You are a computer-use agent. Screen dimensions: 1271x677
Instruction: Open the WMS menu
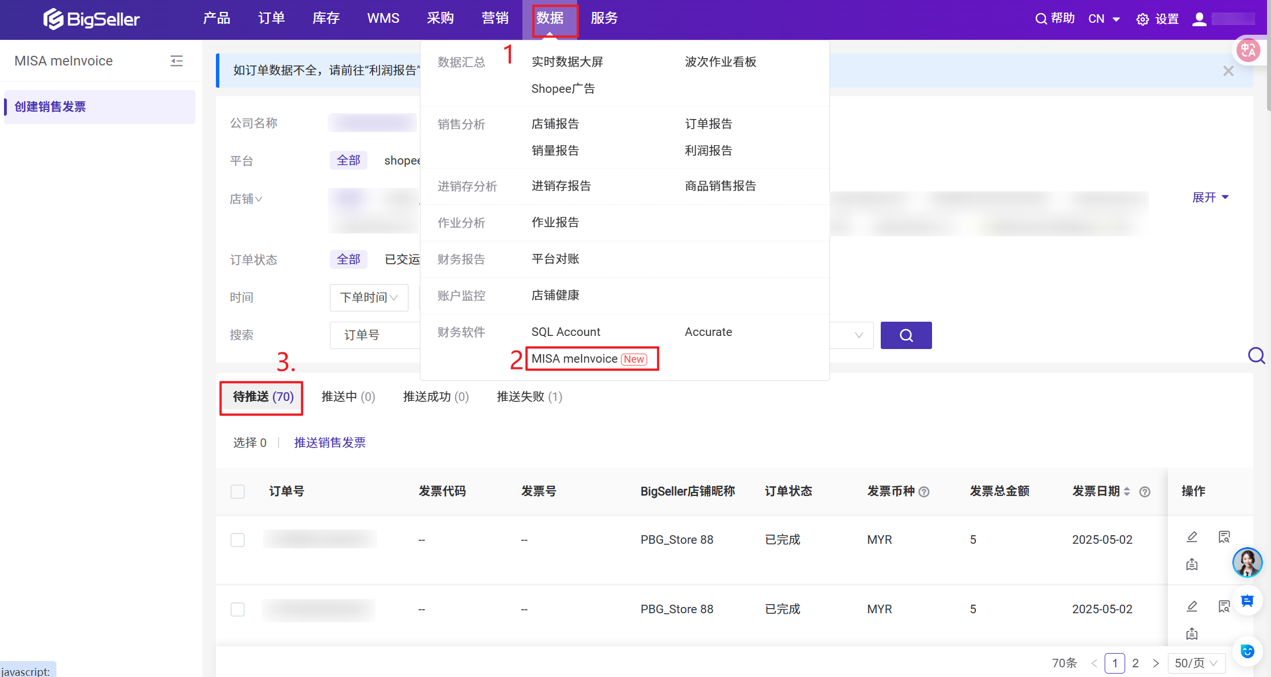pos(383,18)
